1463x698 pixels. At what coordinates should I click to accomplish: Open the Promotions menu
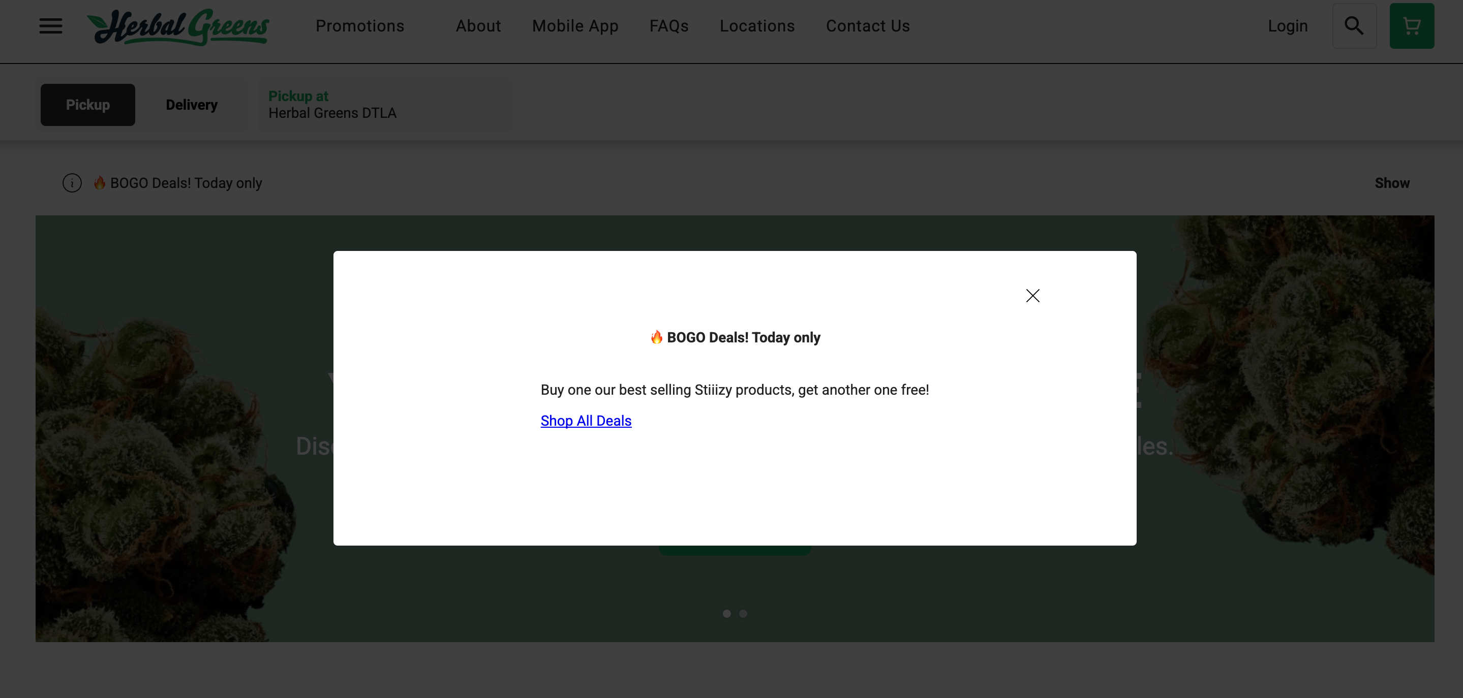tap(360, 26)
